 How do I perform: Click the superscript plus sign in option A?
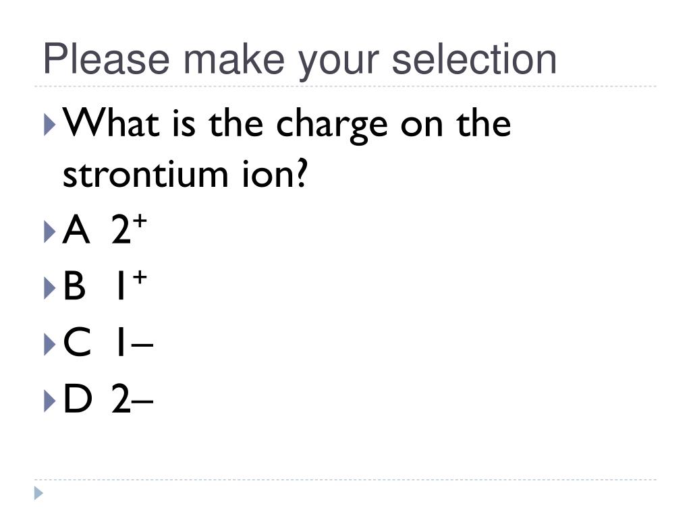tap(140, 221)
